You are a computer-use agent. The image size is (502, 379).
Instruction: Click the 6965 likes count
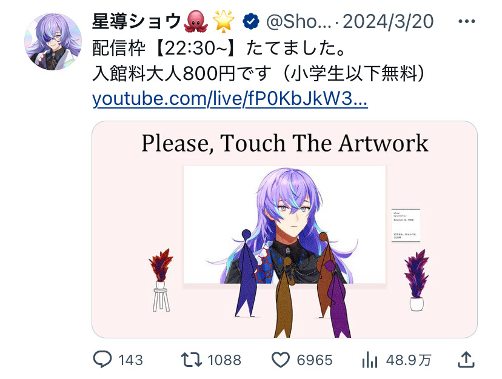315,360
